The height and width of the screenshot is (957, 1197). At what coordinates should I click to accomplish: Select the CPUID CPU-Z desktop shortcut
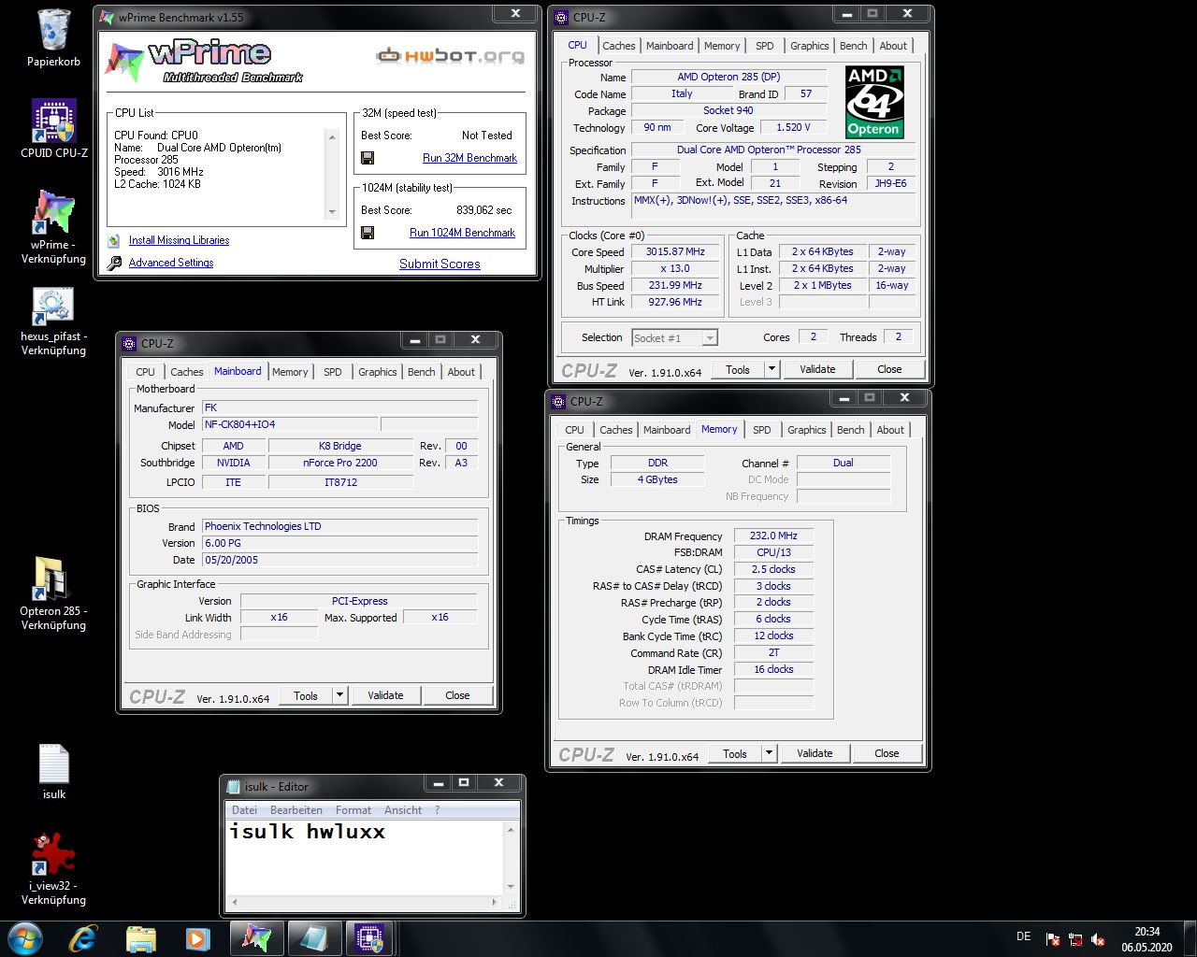[53, 129]
